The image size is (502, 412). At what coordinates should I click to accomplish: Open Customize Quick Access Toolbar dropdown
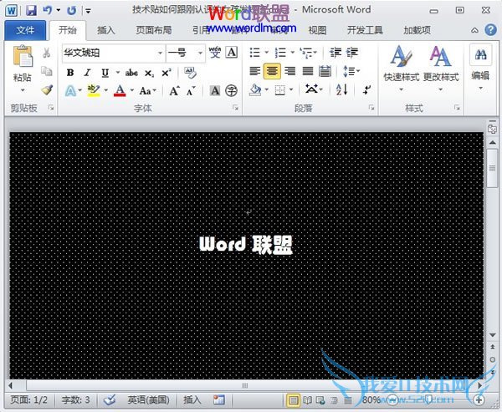88,11
